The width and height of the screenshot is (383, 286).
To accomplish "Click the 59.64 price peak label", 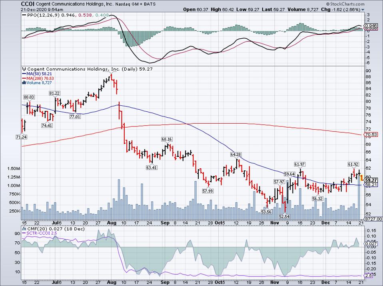I will tap(289, 174).
